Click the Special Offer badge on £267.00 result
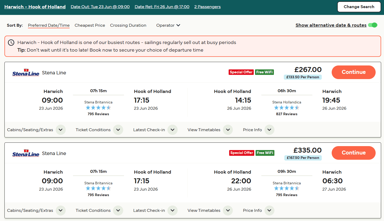 pos(241,72)
